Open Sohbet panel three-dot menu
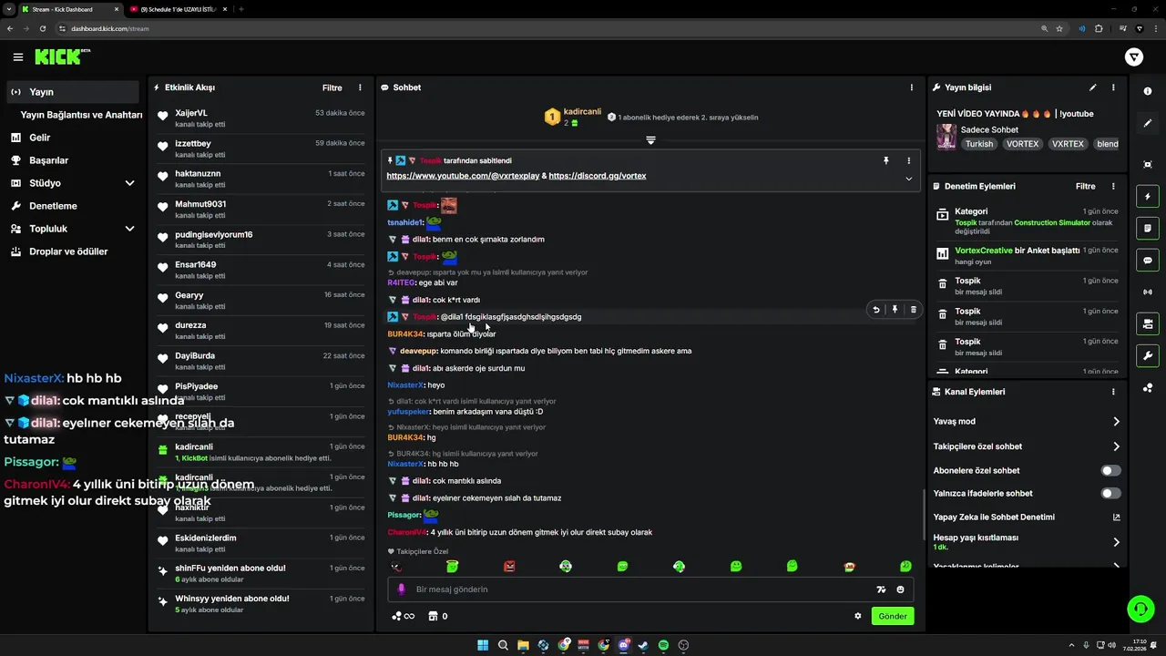Viewport: 1166px width, 656px height. click(x=912, y=87)
